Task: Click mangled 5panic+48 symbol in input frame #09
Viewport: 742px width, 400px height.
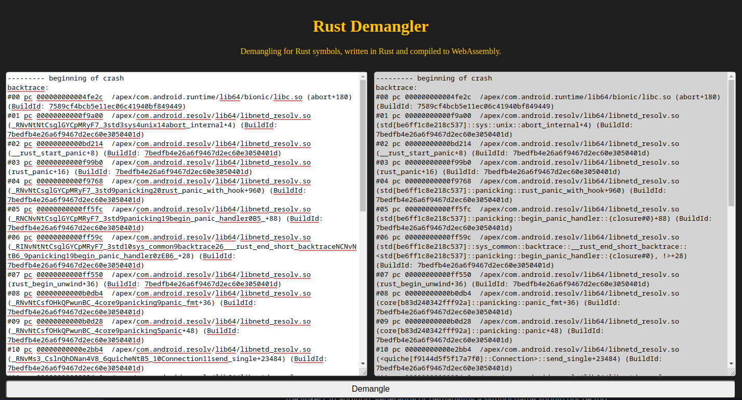Action: 103,331
